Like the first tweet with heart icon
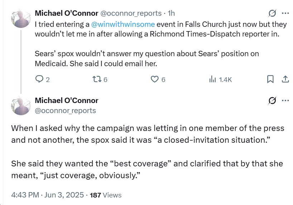 click(x=154, y=79)
